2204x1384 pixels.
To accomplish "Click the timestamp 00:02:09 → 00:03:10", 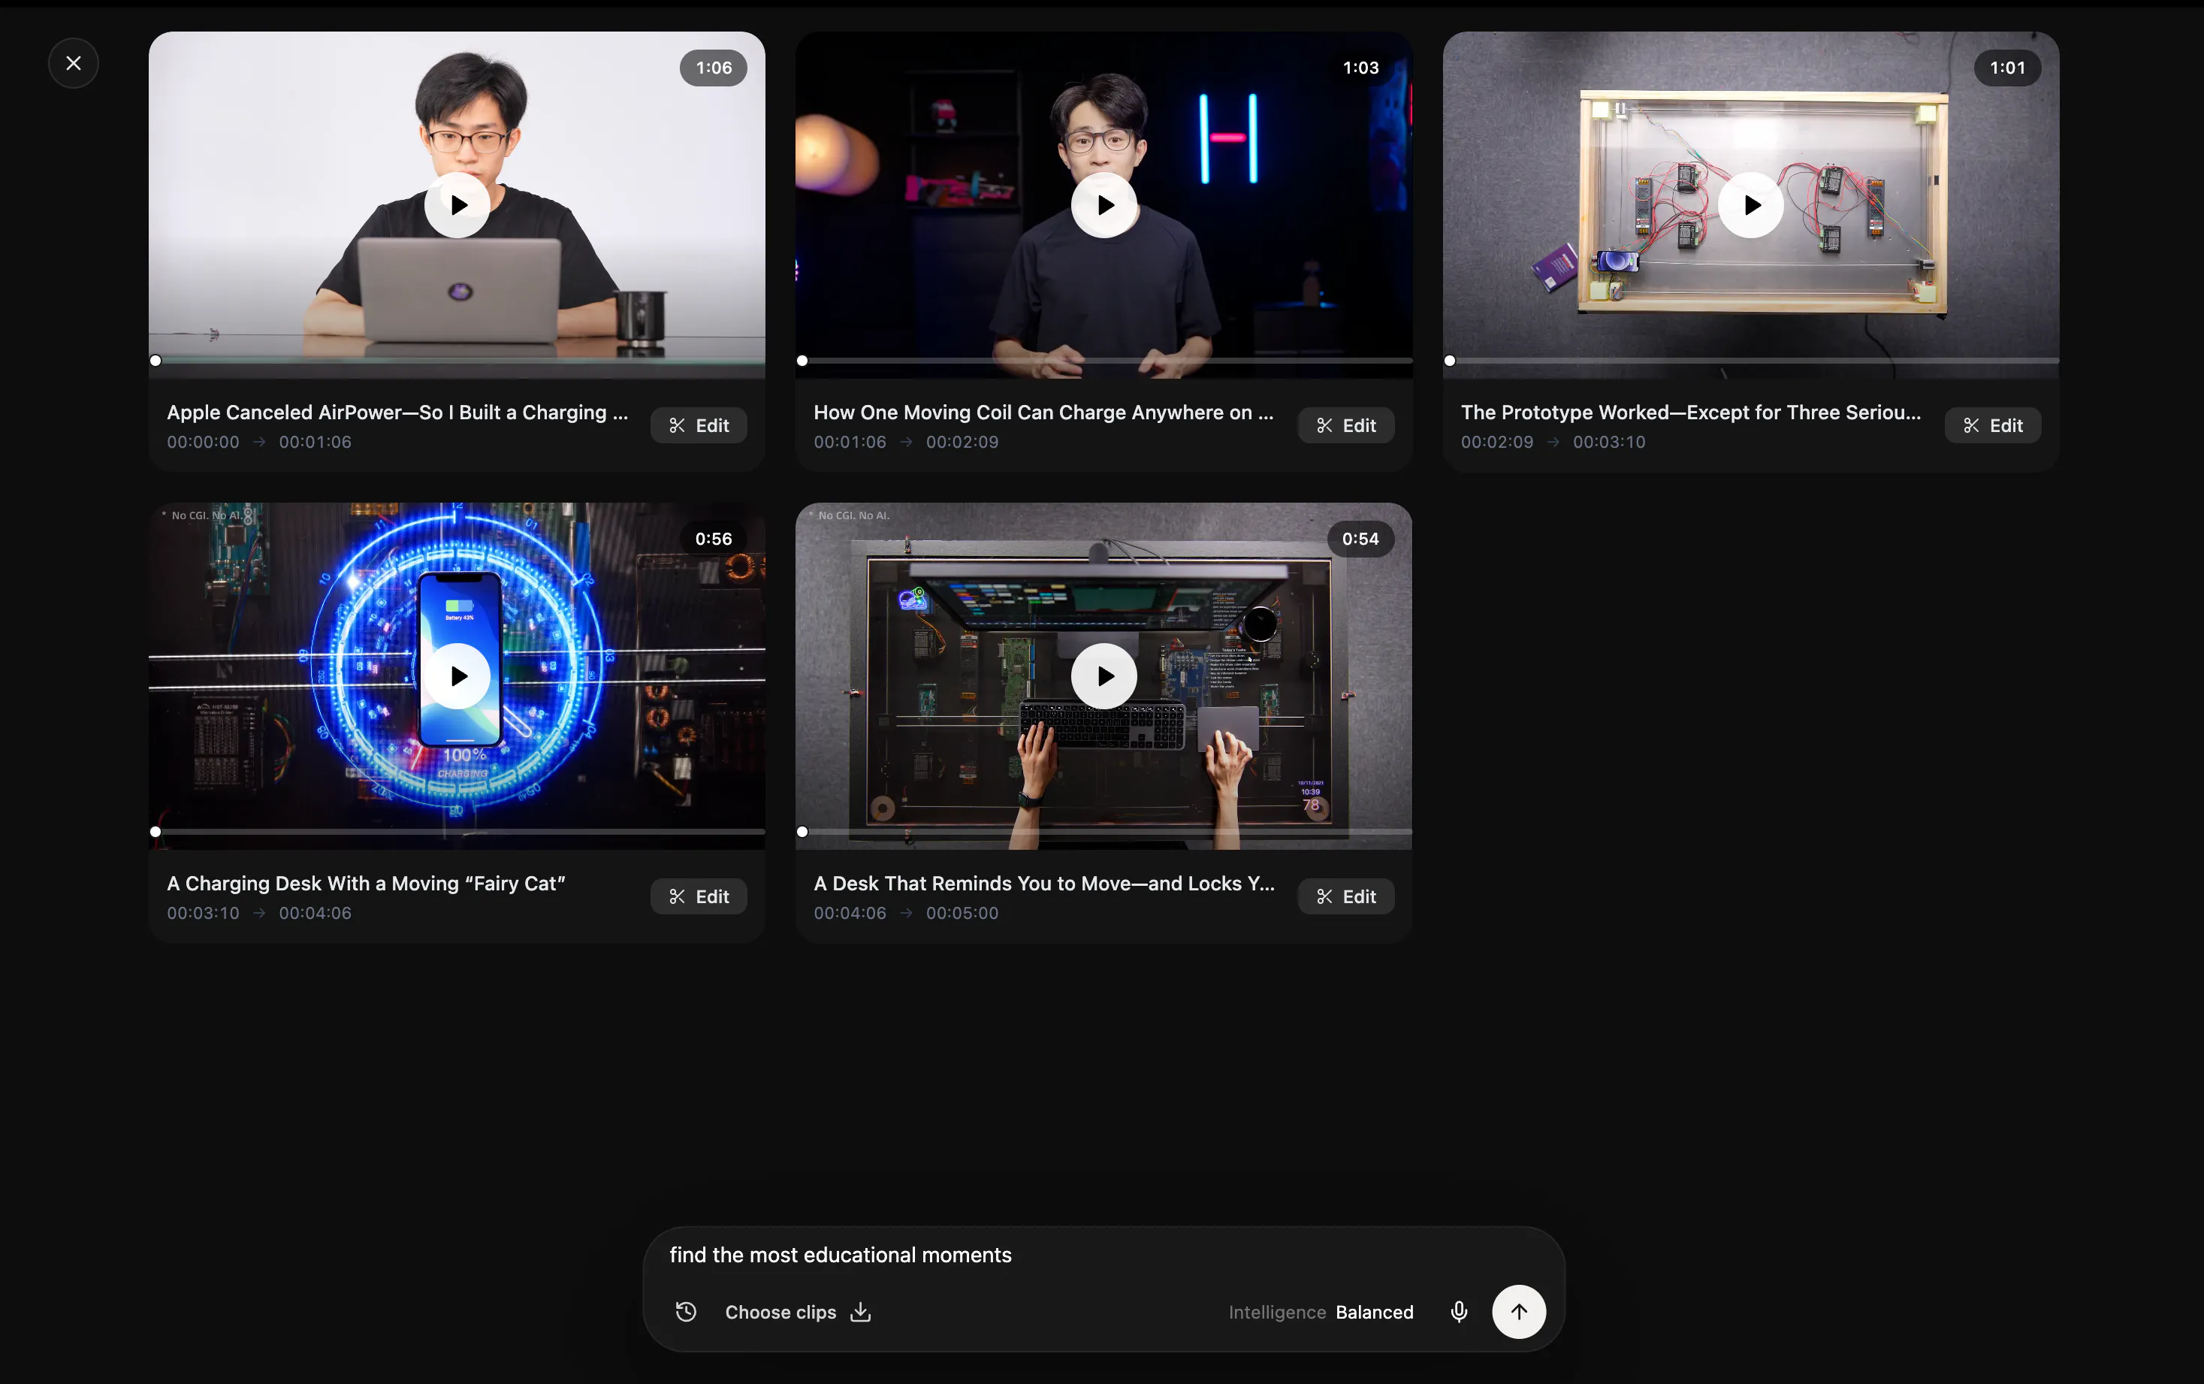I will (x=1553, y=442).
